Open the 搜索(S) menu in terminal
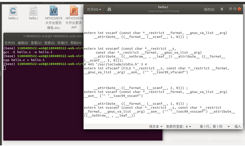This screenshot has height=146, width=245. coord(49,43)
